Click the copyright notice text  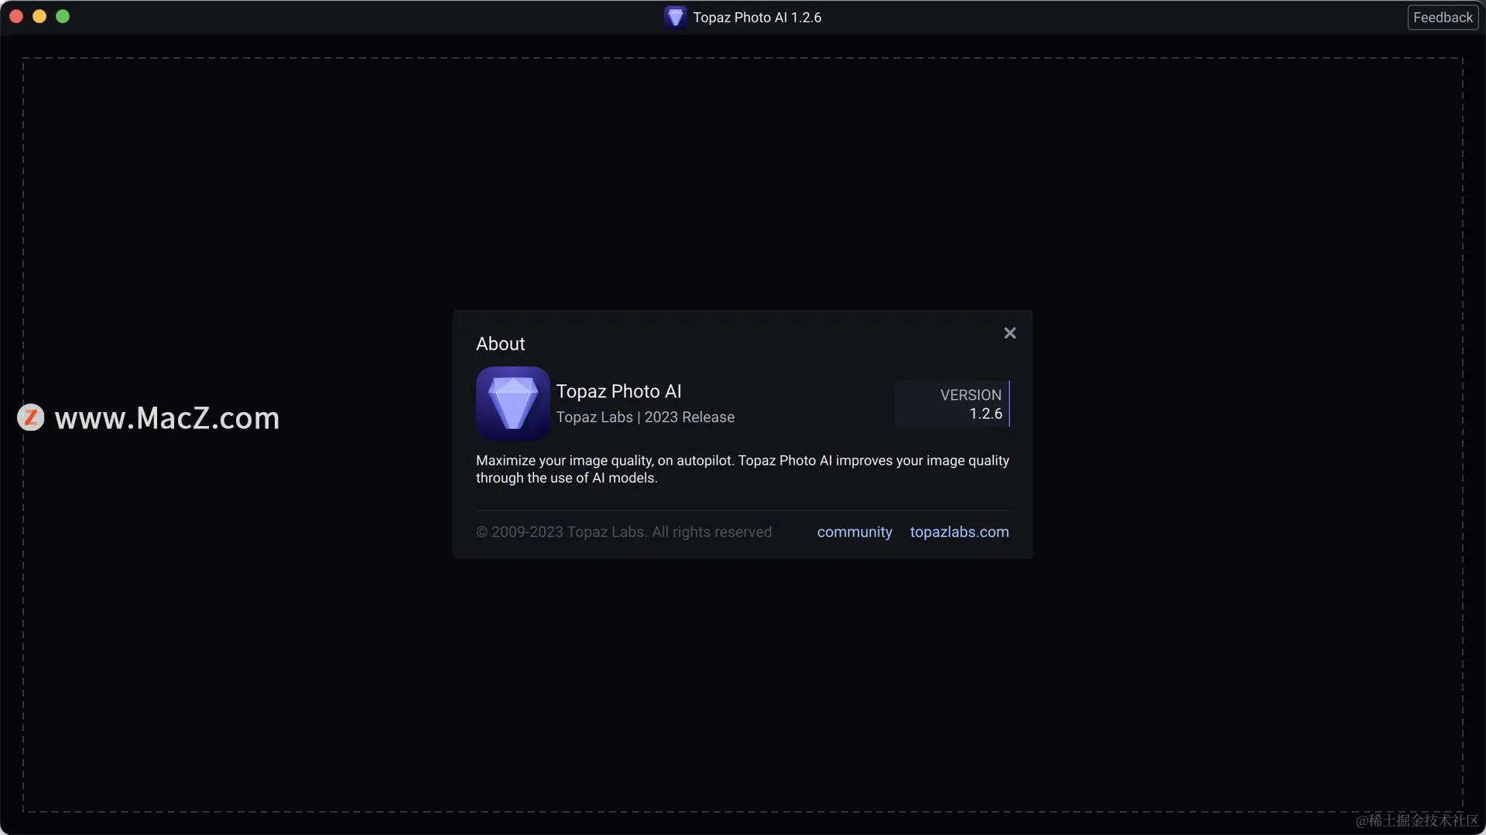623,532
